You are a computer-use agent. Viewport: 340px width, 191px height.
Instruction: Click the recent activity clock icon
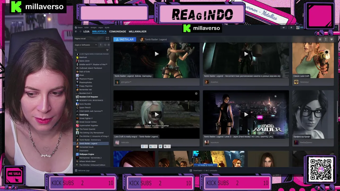tap(105, 45)
